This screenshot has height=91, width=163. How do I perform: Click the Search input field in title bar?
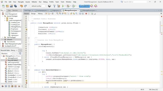tap(135, 2)
